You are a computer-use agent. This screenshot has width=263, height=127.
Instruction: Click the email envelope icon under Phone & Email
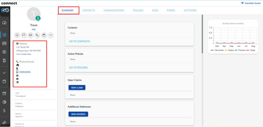pos(17,79)
